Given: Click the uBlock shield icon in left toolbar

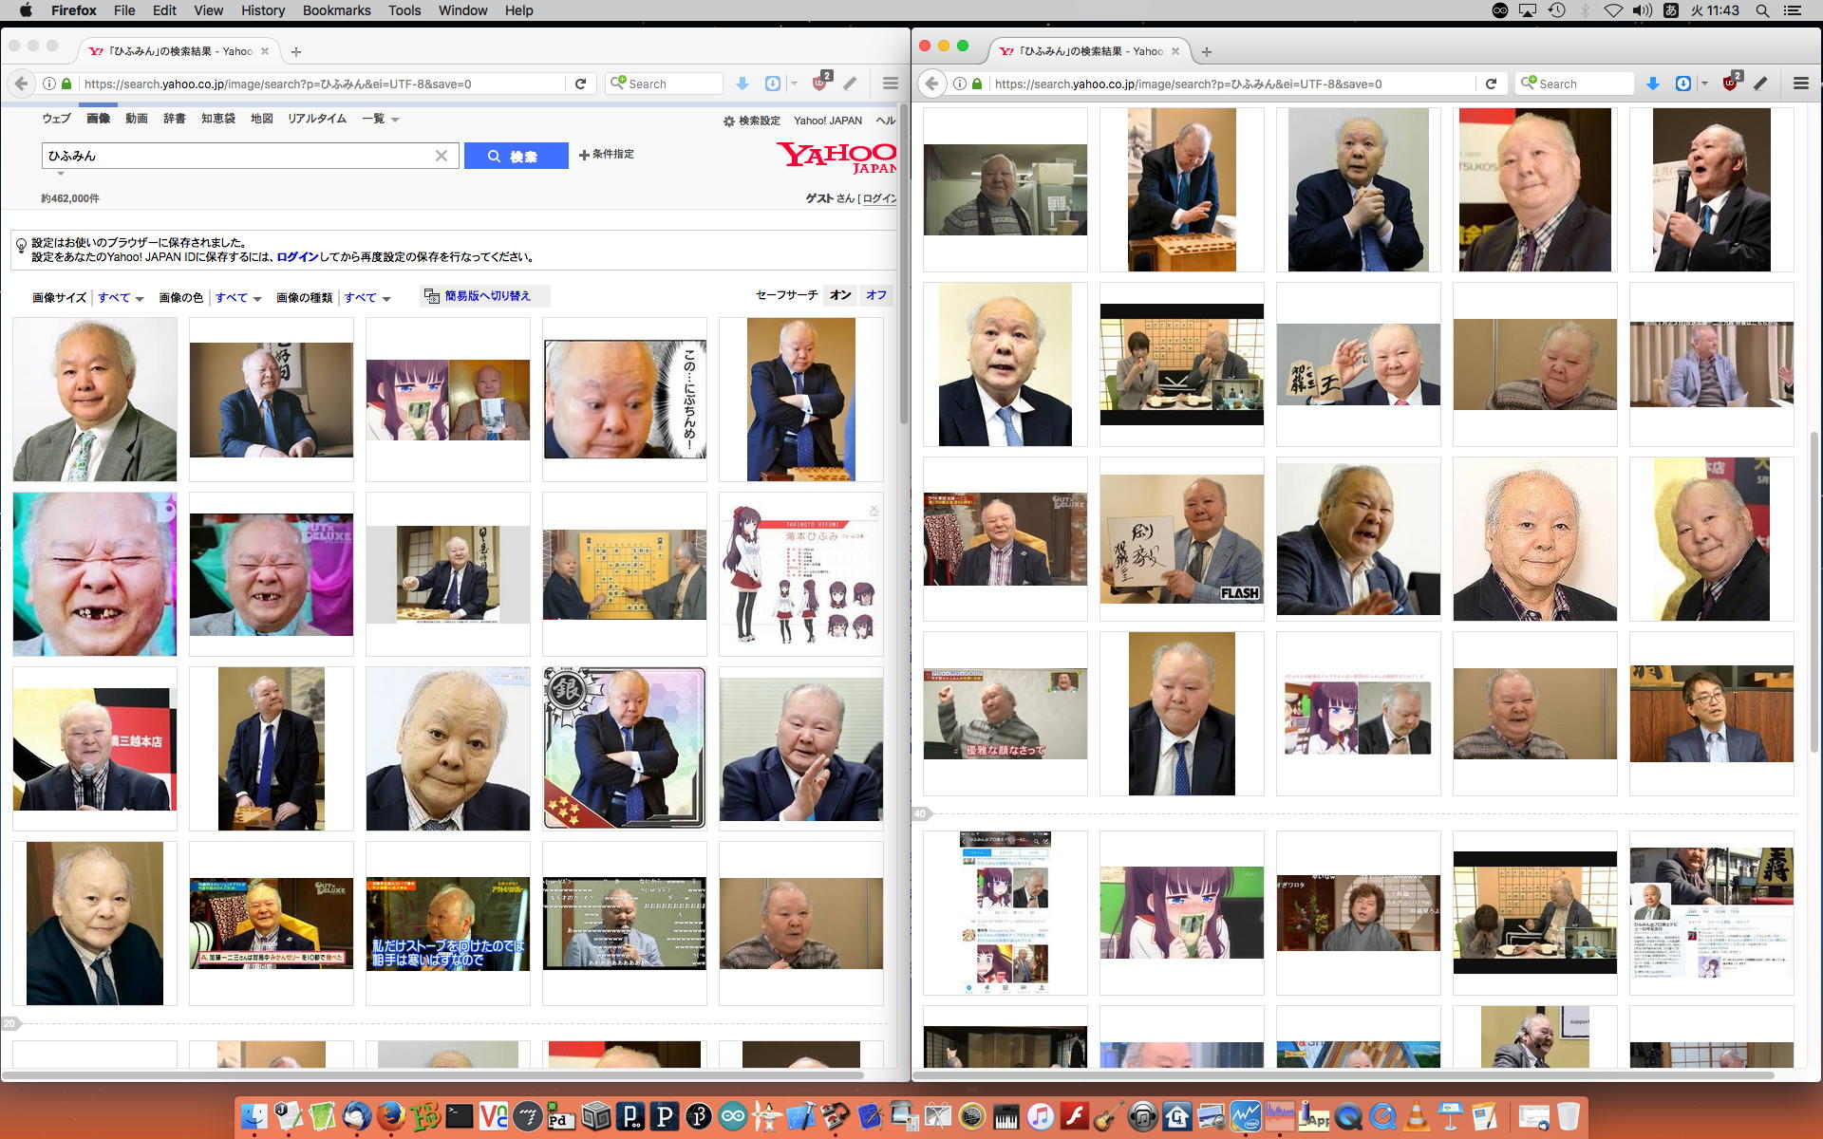Looking at the screenshot, I should [x=820, y=84].
